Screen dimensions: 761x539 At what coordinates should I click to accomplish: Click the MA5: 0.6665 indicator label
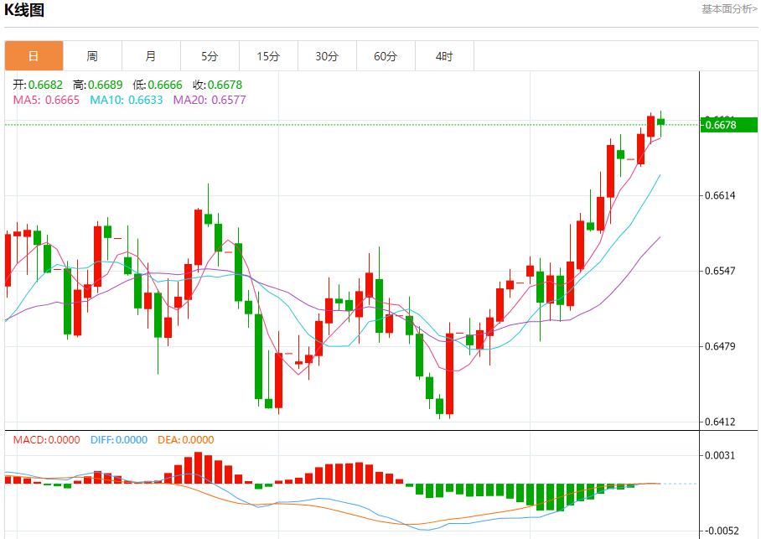pyautogui.click(x=46, y=100)
